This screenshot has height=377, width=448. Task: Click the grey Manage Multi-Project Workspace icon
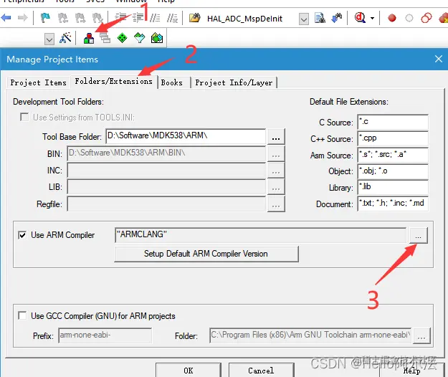105,38
